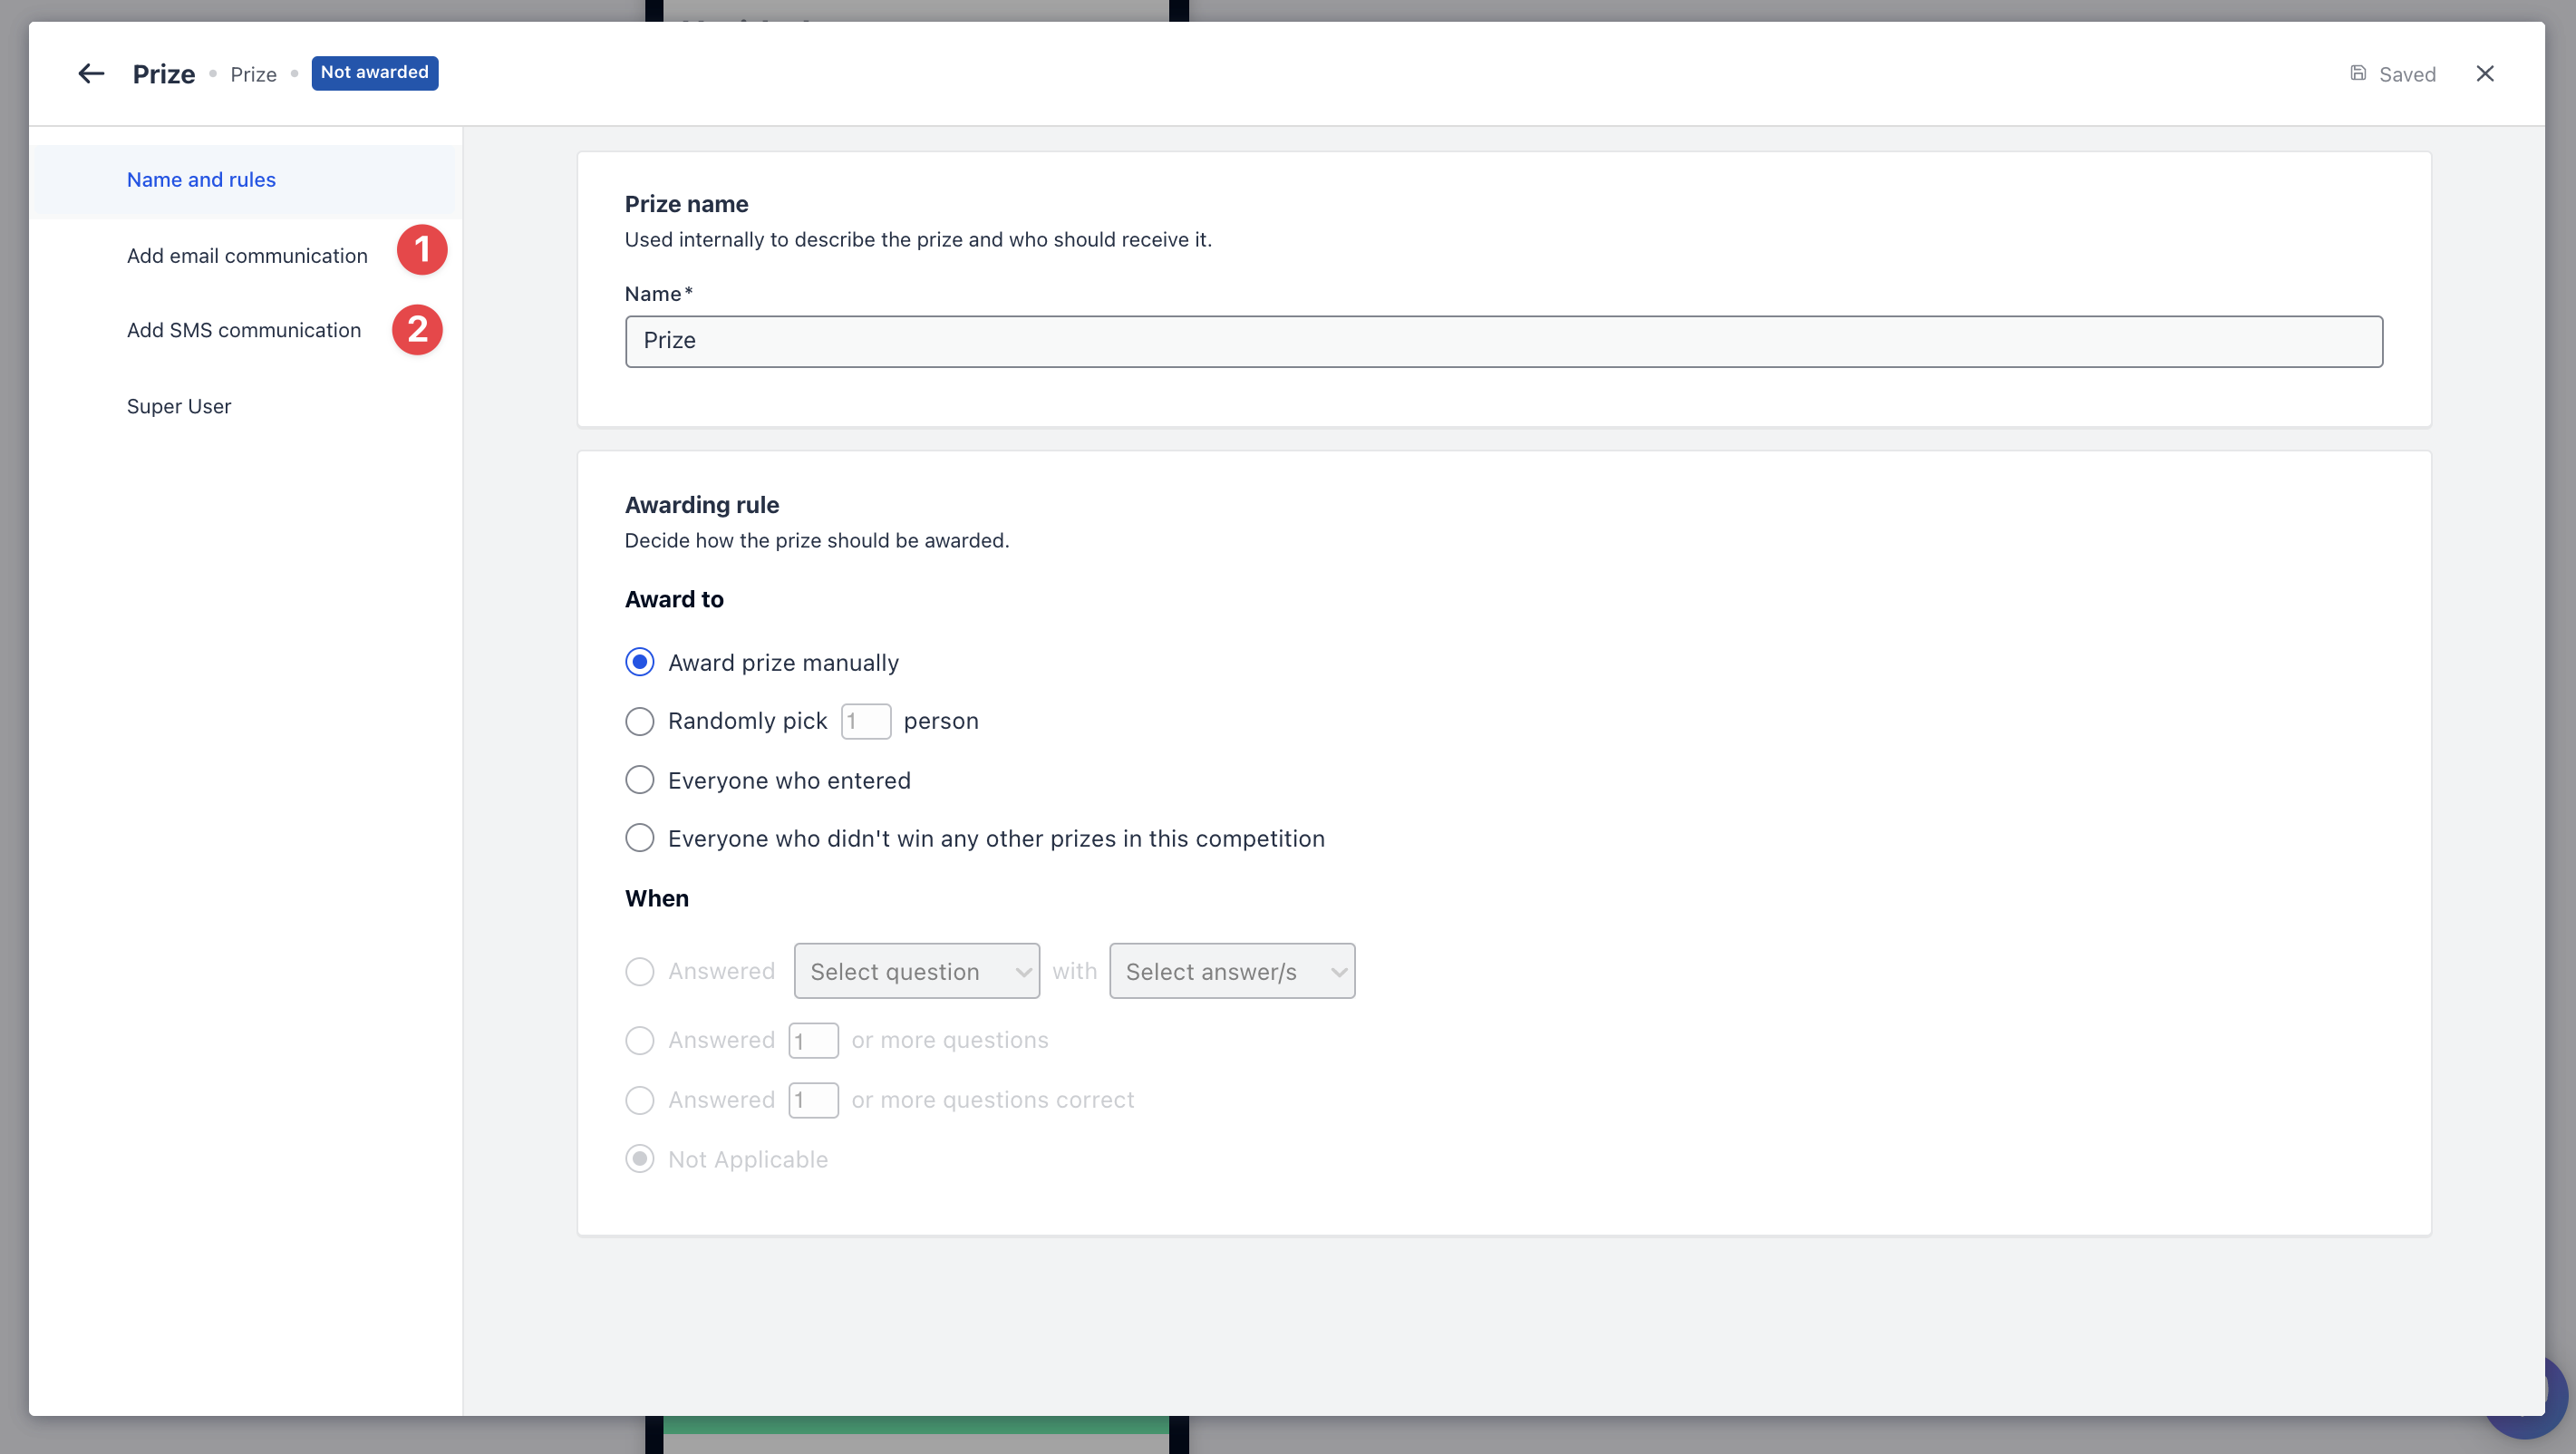Open the Super User section

coord(179,406)
